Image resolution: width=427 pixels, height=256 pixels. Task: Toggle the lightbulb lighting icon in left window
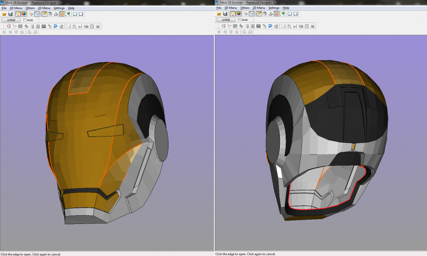point(18,14)
